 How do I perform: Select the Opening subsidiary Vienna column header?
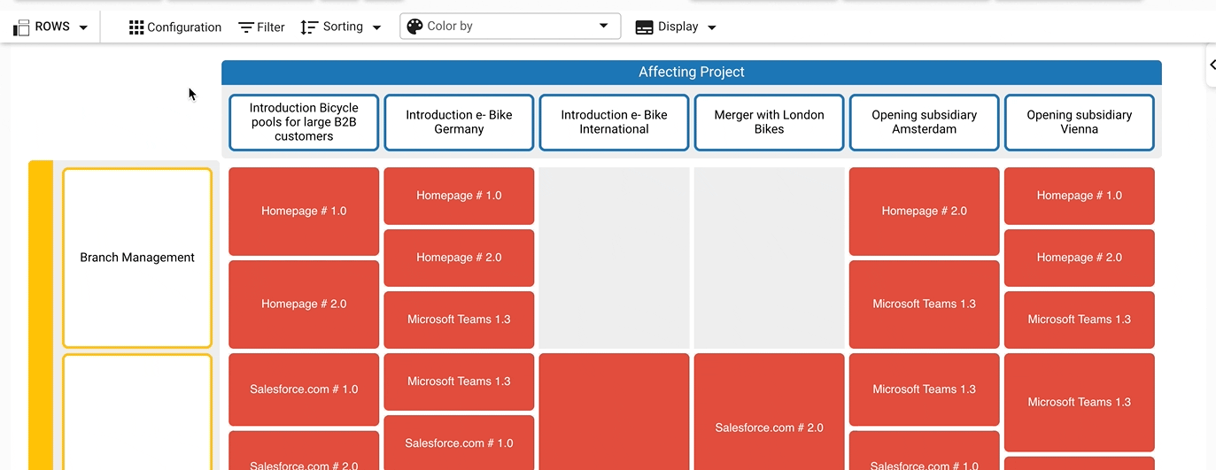1079,122
